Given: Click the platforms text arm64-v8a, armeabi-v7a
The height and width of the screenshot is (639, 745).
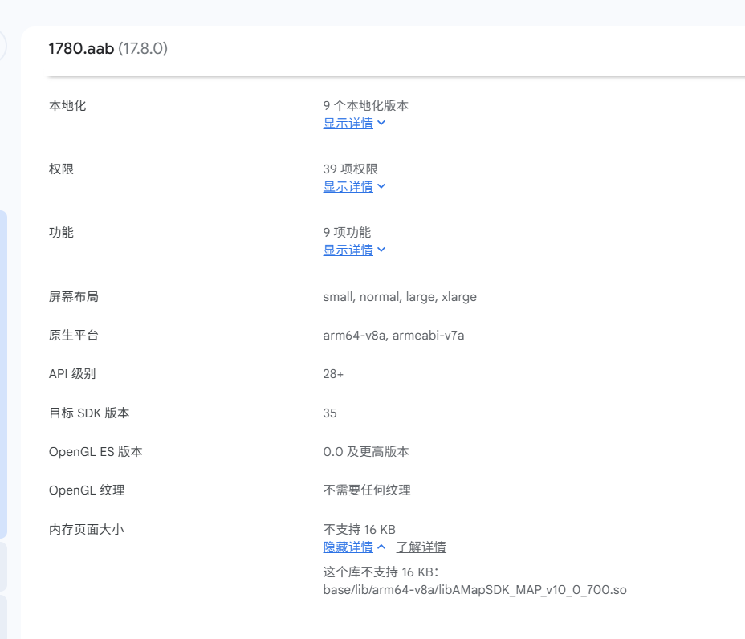Looking at the screenshot, I should point(393,335).
